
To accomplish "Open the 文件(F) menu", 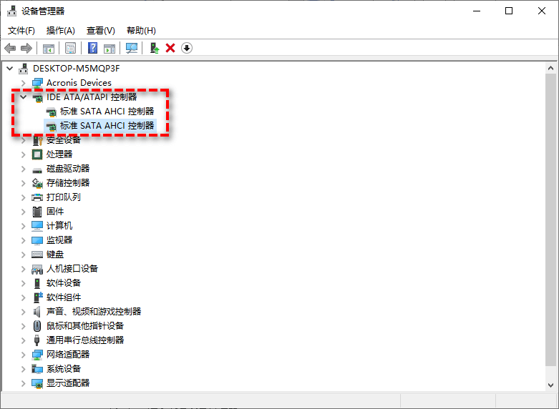I will click(x=21, y=31).
